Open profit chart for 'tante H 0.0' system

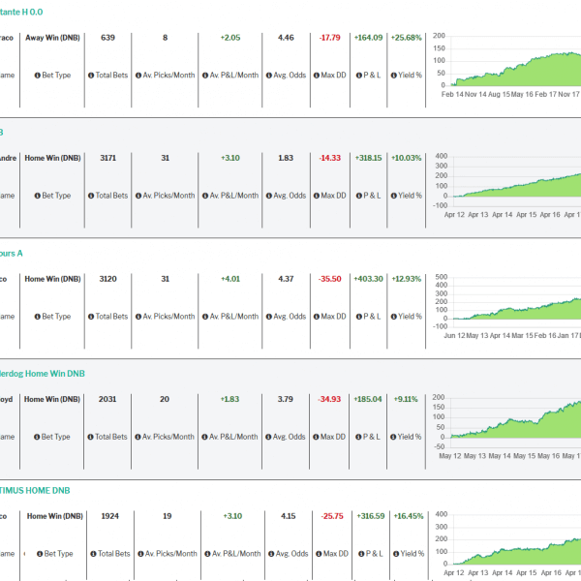coord(506,66)
